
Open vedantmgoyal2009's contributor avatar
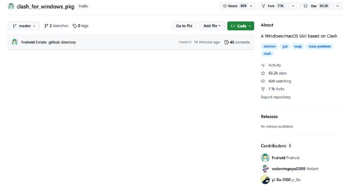pos(265,169)
